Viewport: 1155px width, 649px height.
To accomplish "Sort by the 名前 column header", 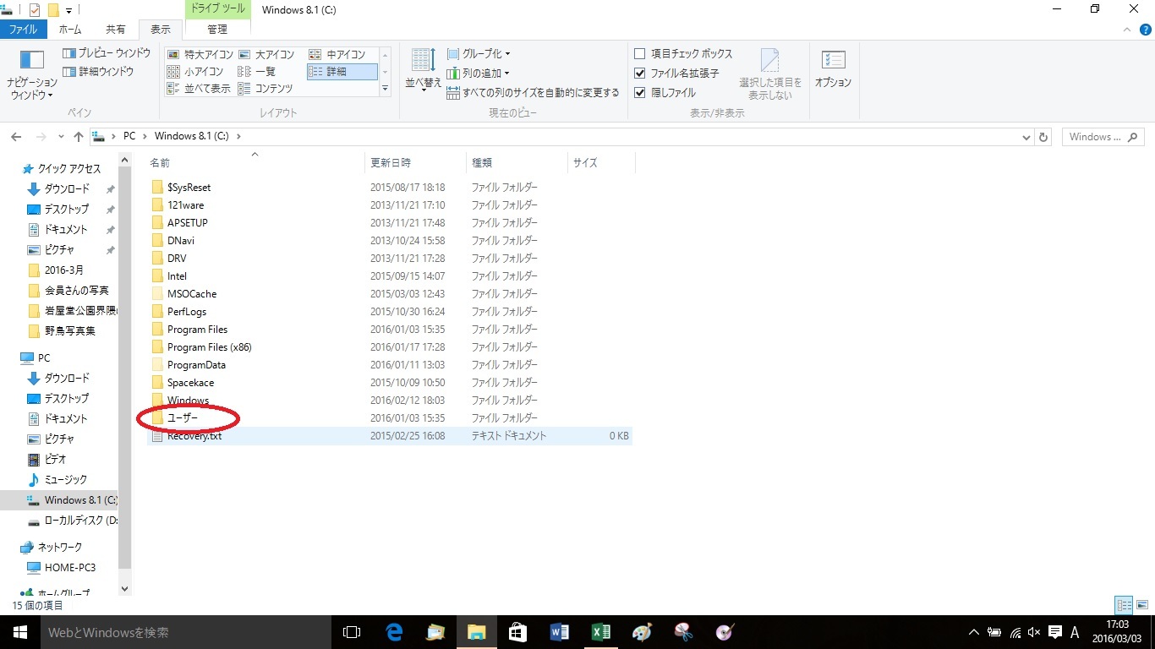I will (255, 162).
